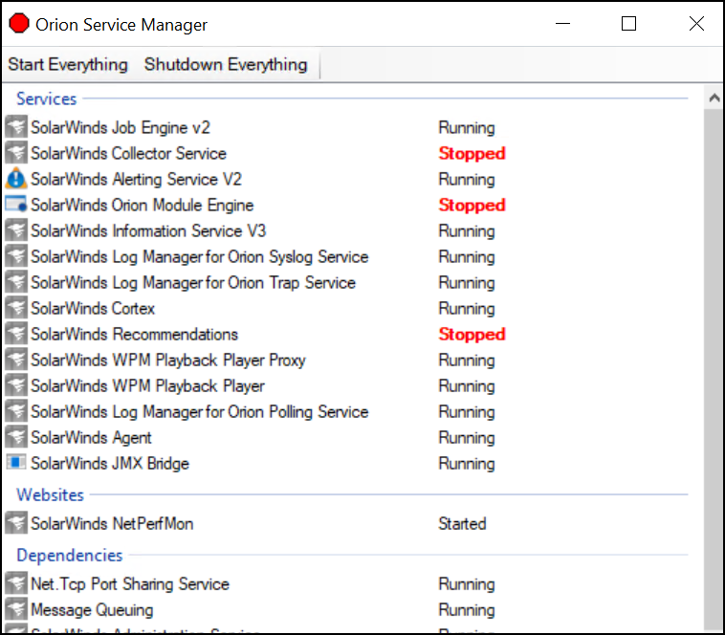
Task: Select the SolarWinds WPM Playback Player Proxy
Action: [168, 361]
